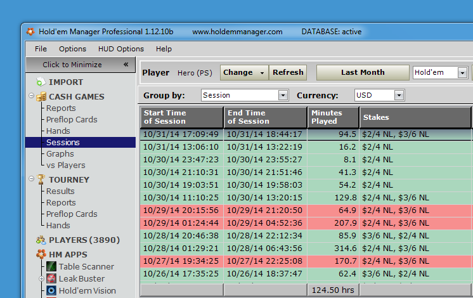Select Preflop Cards under Cash Games
This screenshot has width=473, height=298.
[72, 119]
